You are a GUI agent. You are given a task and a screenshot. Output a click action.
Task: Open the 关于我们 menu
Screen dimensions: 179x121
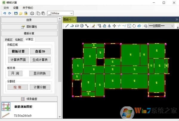tap(28, 8)
